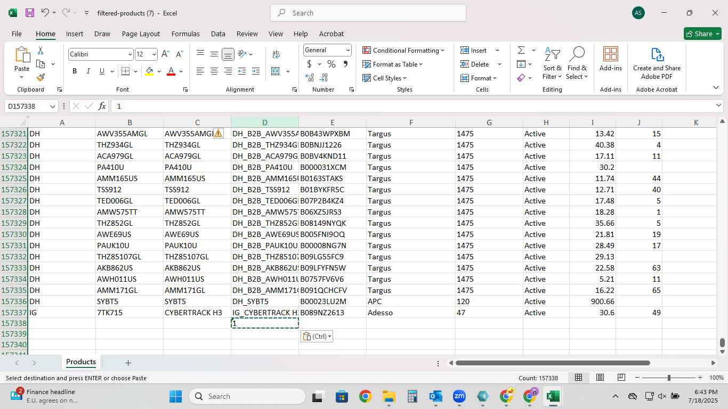Click the yellow Fill Color swatch

click(x=149, y=71)
